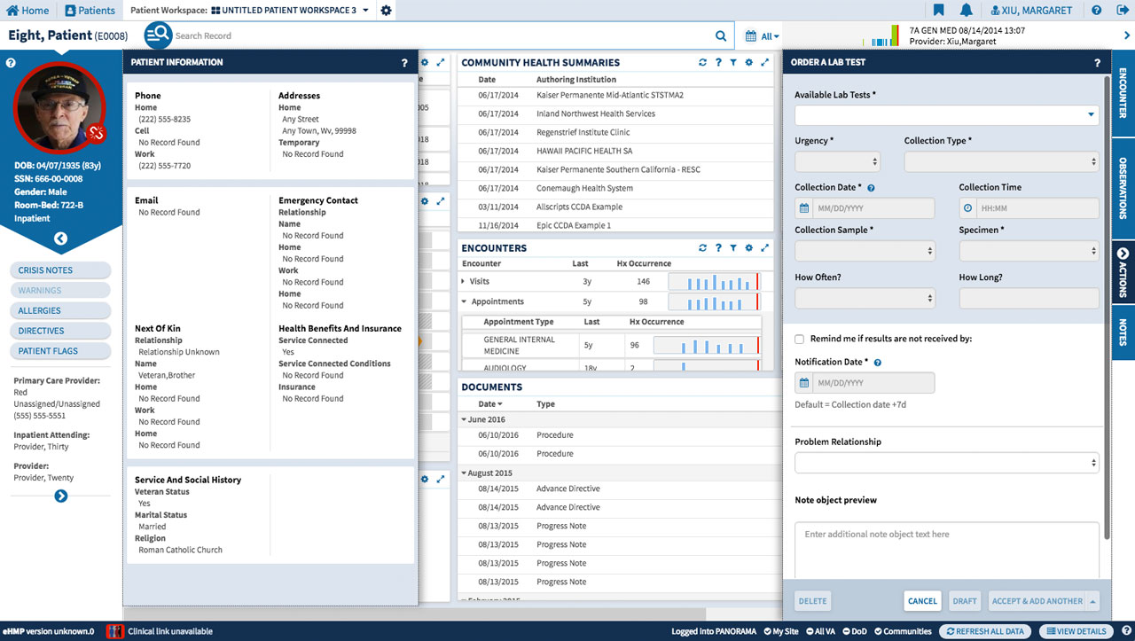This screenshot has width=1135, height=641.
Task: Open notifications bell icon
Action: coord(967,11)
